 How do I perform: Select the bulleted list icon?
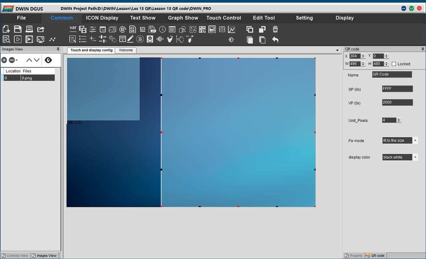(x=83, y=39)
